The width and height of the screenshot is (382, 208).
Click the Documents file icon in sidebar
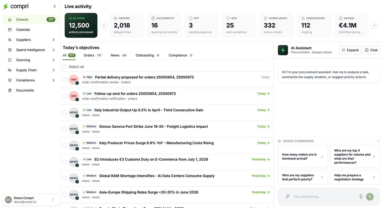[10, 90]
